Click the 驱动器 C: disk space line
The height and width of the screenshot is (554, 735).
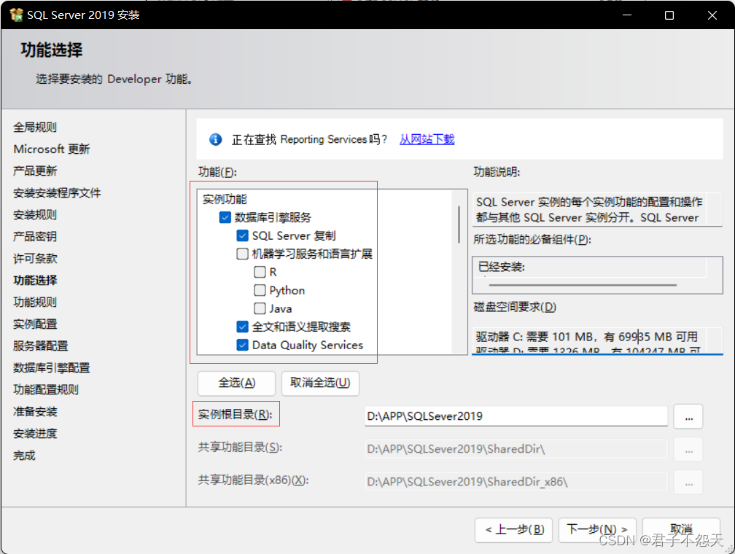coord(587,337)
